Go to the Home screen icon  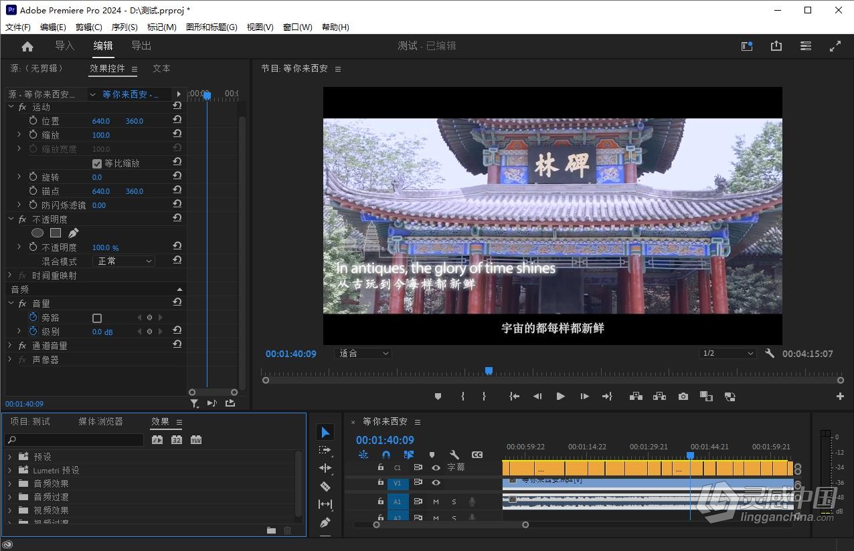[27, 46]
